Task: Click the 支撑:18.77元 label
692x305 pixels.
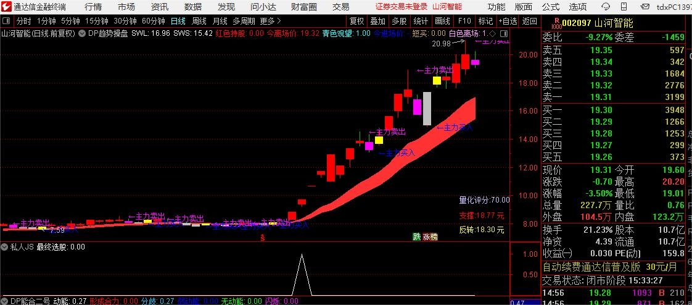Action: click(x=482, y=215)
